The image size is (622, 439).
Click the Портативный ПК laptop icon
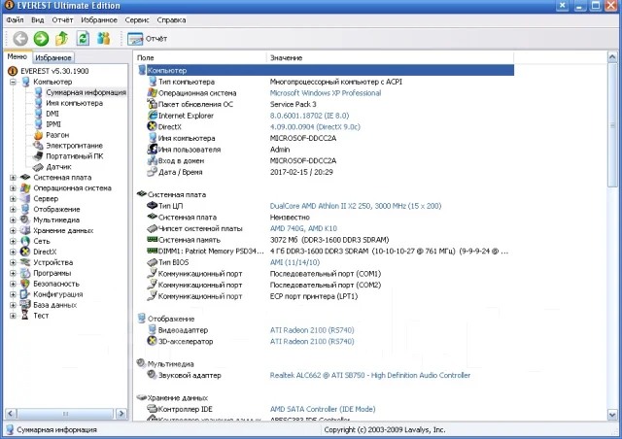(x=39, y=156)
